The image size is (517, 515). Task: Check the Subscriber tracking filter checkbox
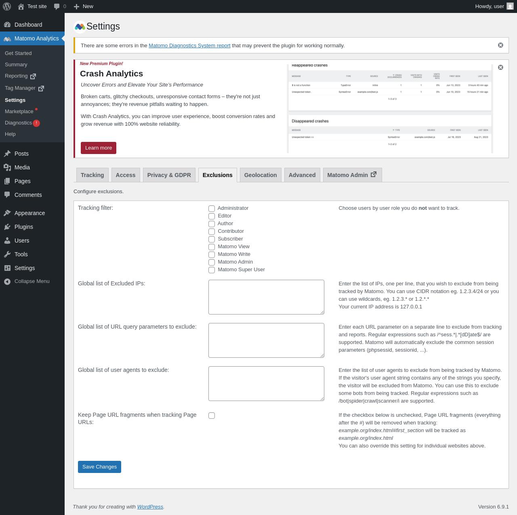coord(212,239)
